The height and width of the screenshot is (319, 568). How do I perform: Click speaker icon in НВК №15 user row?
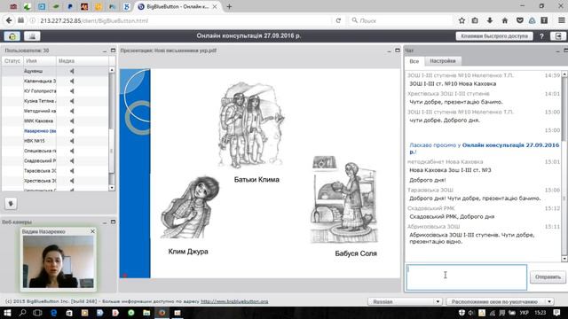[x=72, y=141]
